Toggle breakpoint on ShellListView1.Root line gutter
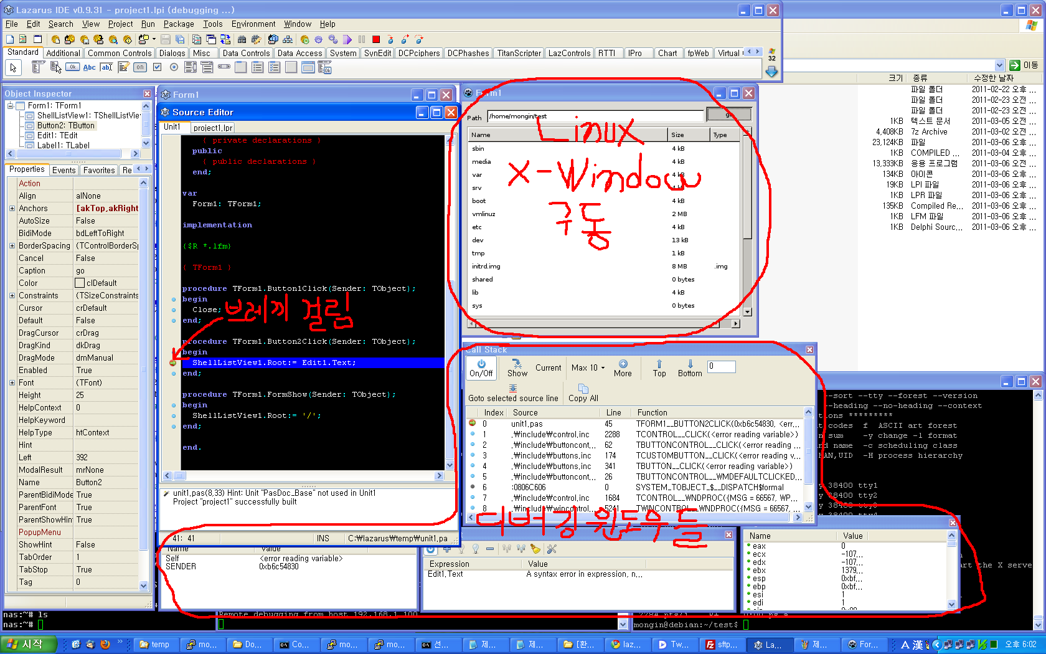1046x654 pixels. (173, 363)
